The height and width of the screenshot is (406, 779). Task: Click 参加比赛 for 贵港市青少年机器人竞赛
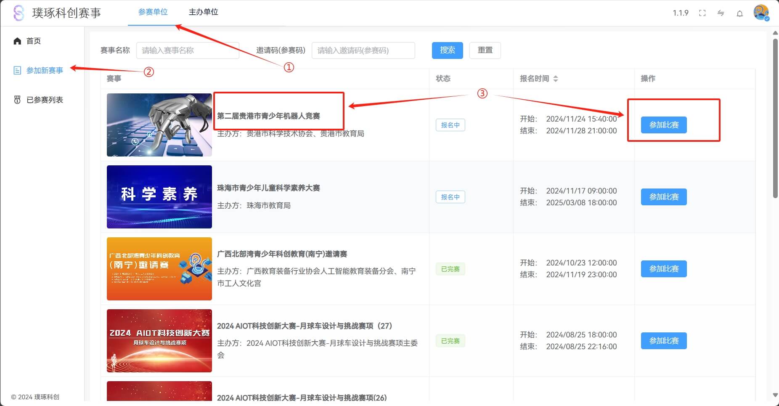tap(664, 125)
